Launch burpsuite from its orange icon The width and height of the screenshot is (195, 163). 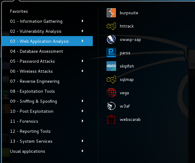point(111,13)
